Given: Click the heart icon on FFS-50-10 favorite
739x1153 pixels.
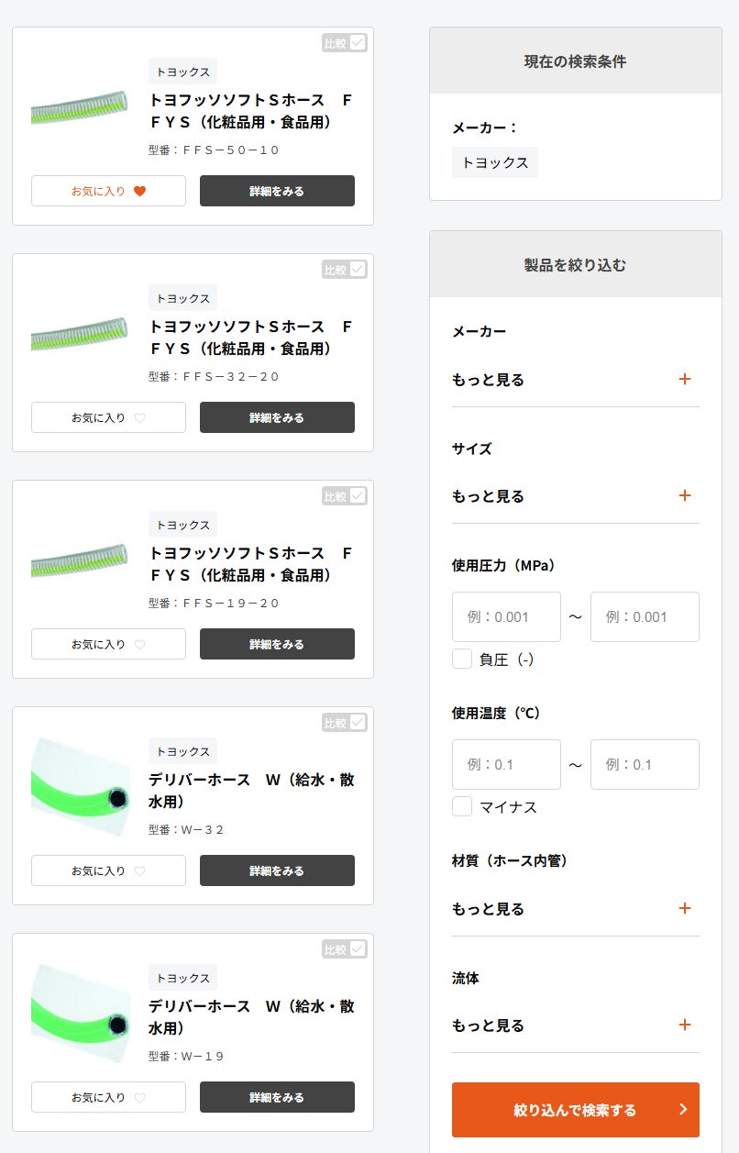Looking at the screenshot, I should coord(140,192).
